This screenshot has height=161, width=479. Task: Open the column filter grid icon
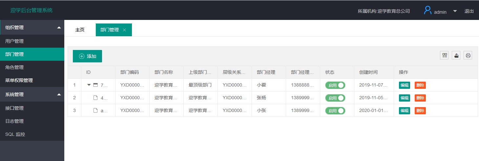pyautogui.click(x=445, y=56)
